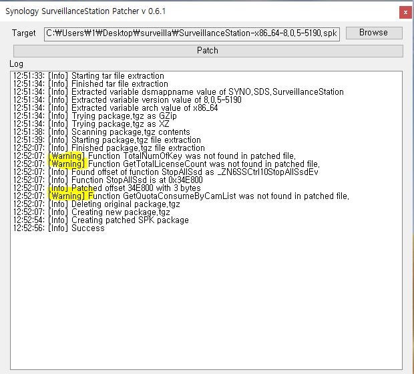Select 'Function StopAllSsd is at 0x34E800' line
The width and height of the screenshot is (414, 374).
pos(108,180)
